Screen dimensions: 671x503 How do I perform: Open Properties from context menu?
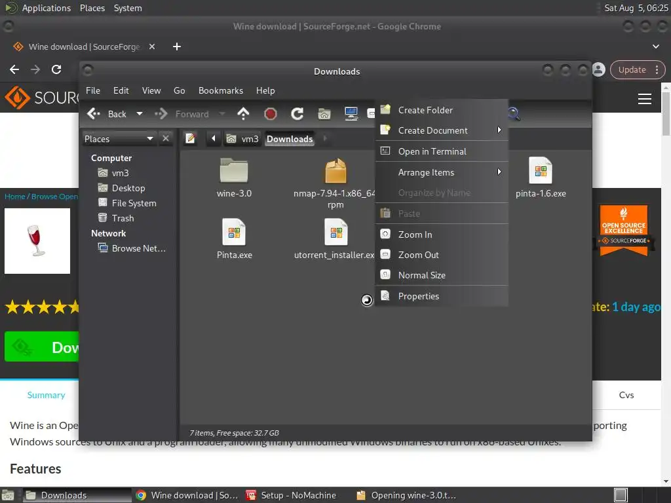tap(442, 296)
